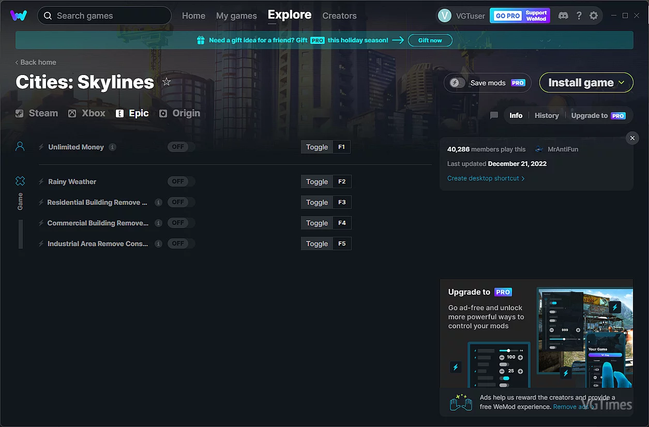Click Toggle button for F4 hotkey

pyautogui.click(x=317, y=223)
